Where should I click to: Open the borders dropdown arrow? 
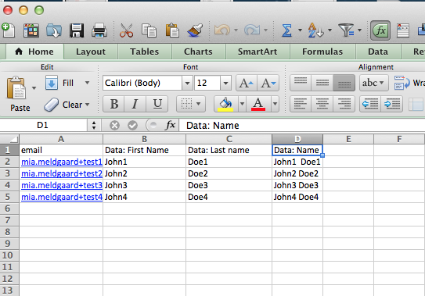pos(199,104)
